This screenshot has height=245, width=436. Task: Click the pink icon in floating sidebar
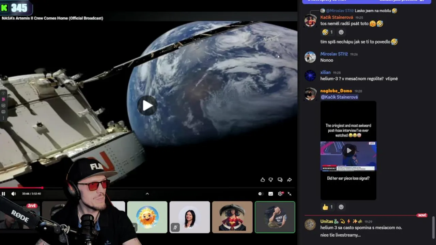3,99
